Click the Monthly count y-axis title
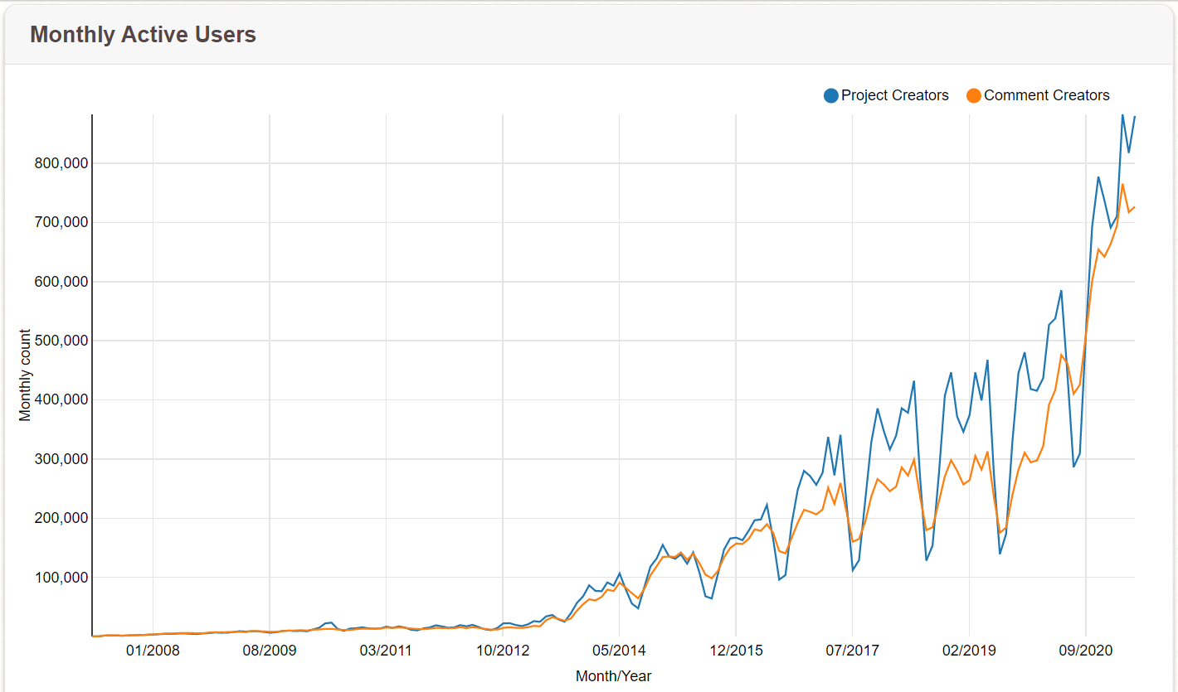The width and height of the screenshot is (1178, 692). [26, 375]
